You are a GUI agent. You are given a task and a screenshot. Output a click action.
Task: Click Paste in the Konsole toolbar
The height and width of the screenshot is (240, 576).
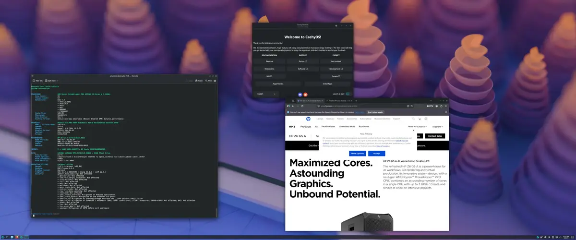click(x=198, y=81)
